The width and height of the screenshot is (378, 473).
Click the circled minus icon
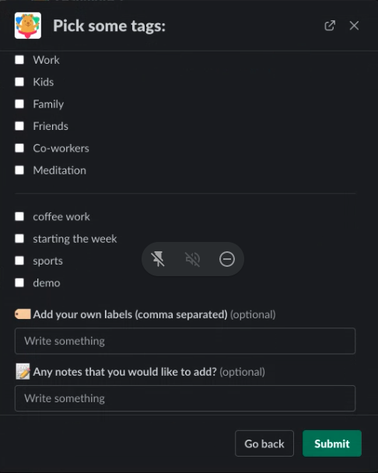pyautogui.click(x=227, y=259)
